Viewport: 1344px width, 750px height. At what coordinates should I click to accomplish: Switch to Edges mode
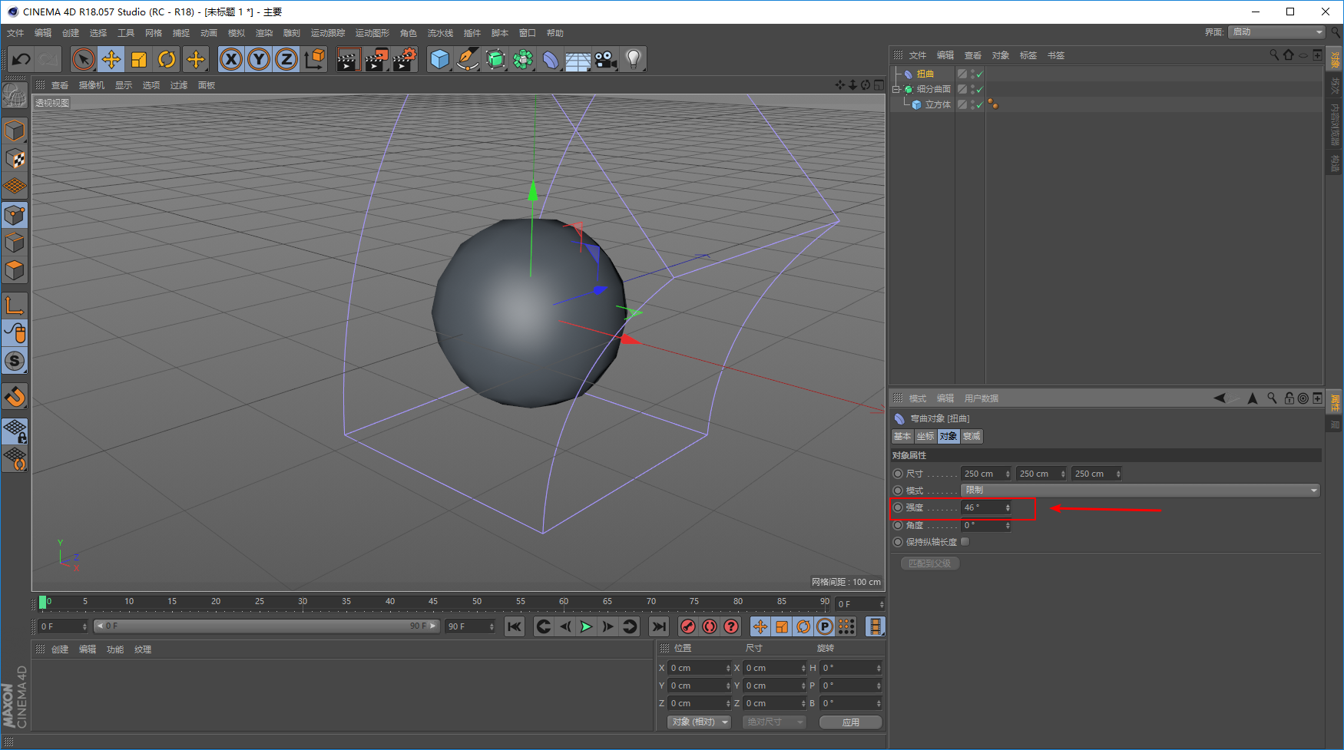pyautogui.click(x=15, y=243)
